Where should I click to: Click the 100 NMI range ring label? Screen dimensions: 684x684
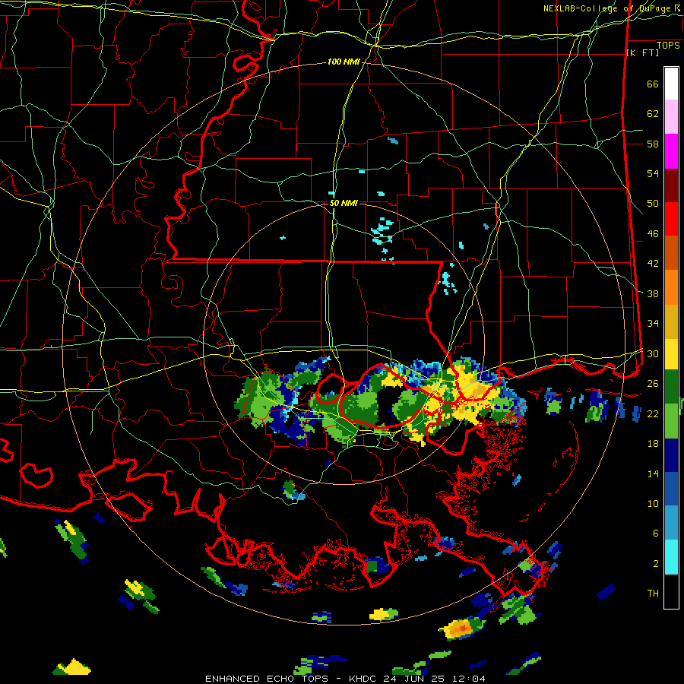344,62
